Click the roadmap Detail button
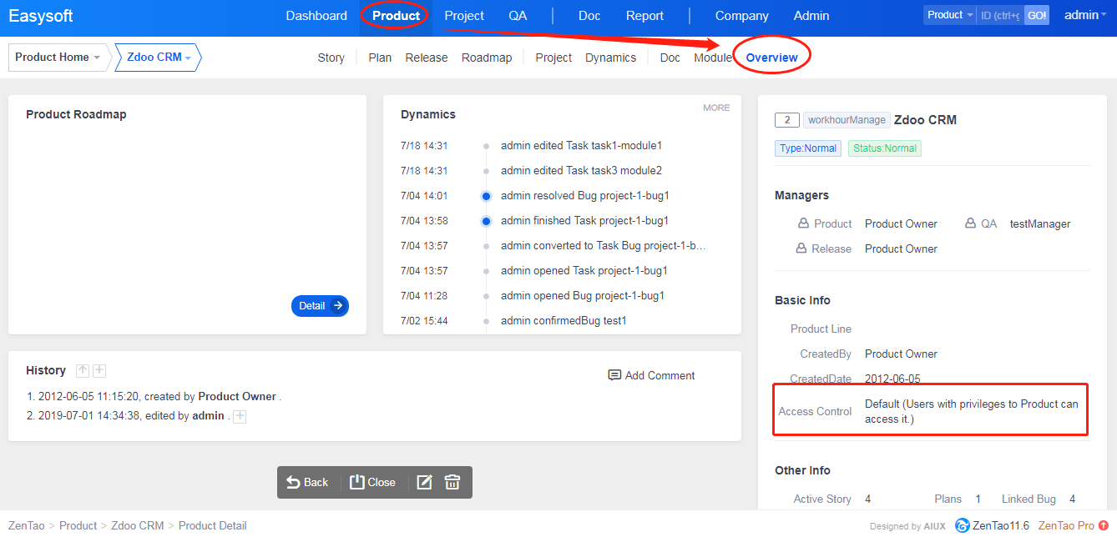The width and height of the screenshot is (1117, 542). (x=320, y=306)
